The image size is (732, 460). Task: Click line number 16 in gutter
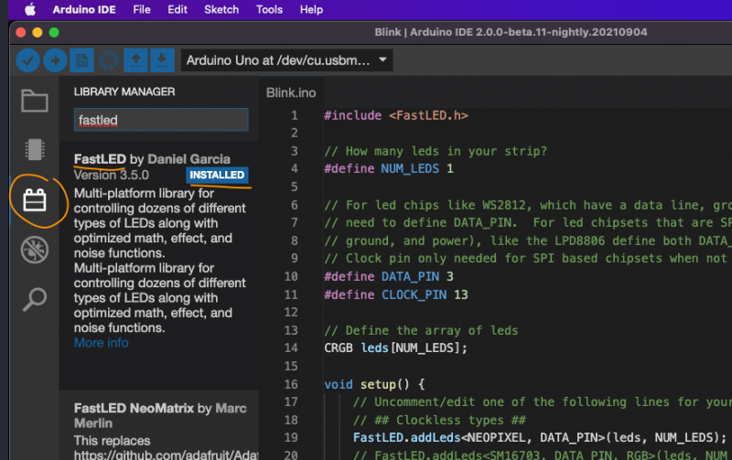pyautogui.click(x=291, y=384)
